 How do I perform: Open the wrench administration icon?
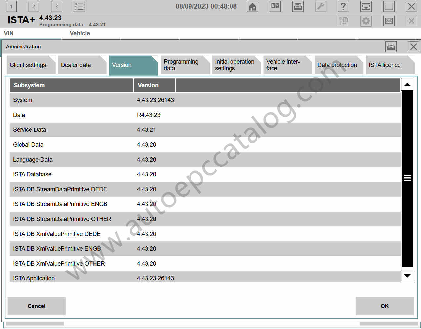coord(321,6)
